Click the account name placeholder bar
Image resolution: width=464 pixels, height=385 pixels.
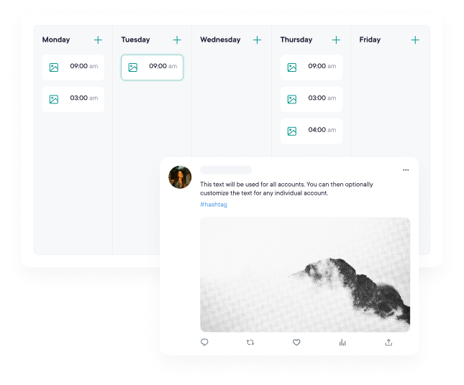(x=226, y=170)
